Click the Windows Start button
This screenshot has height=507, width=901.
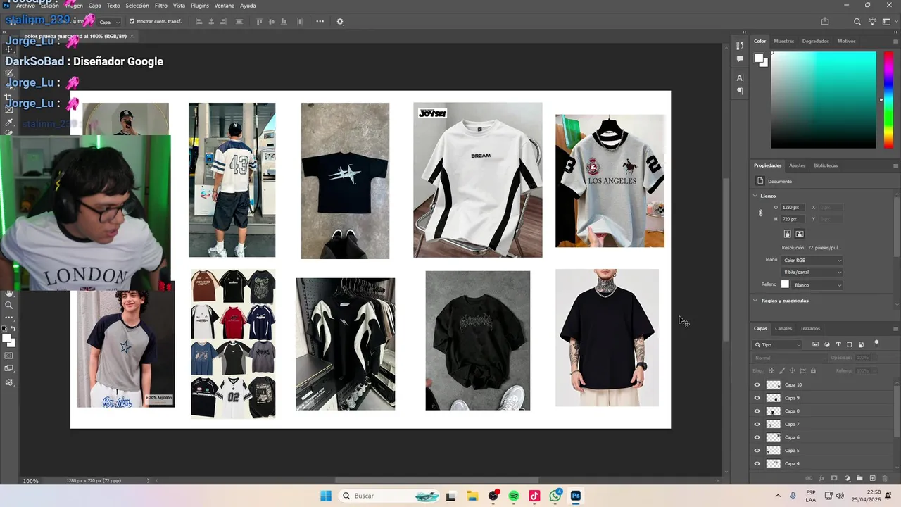[x=326, y=496]
